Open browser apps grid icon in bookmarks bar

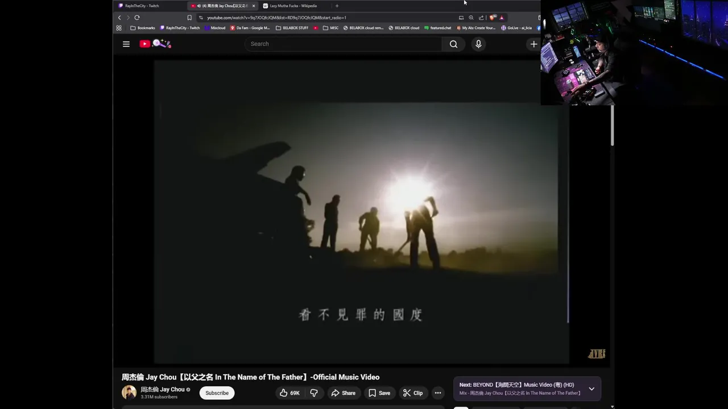tap(119, 28)
